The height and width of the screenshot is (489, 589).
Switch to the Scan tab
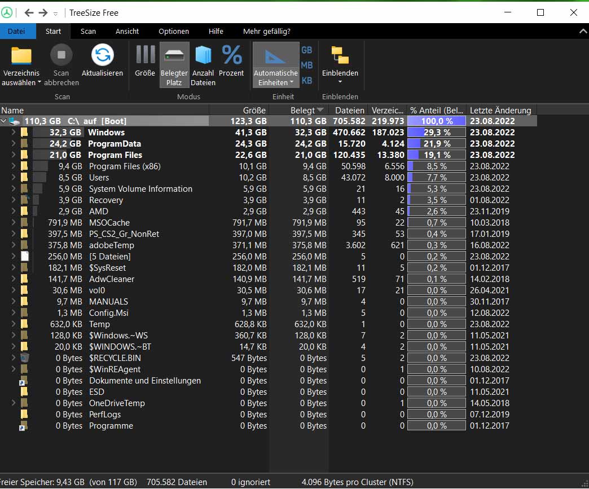point(88,31)
